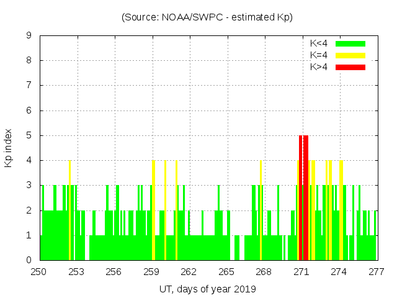397x298 pixels.
Task: Click the x-axis tick label 277
Action: pyautogui.click(x=376, y=271)
